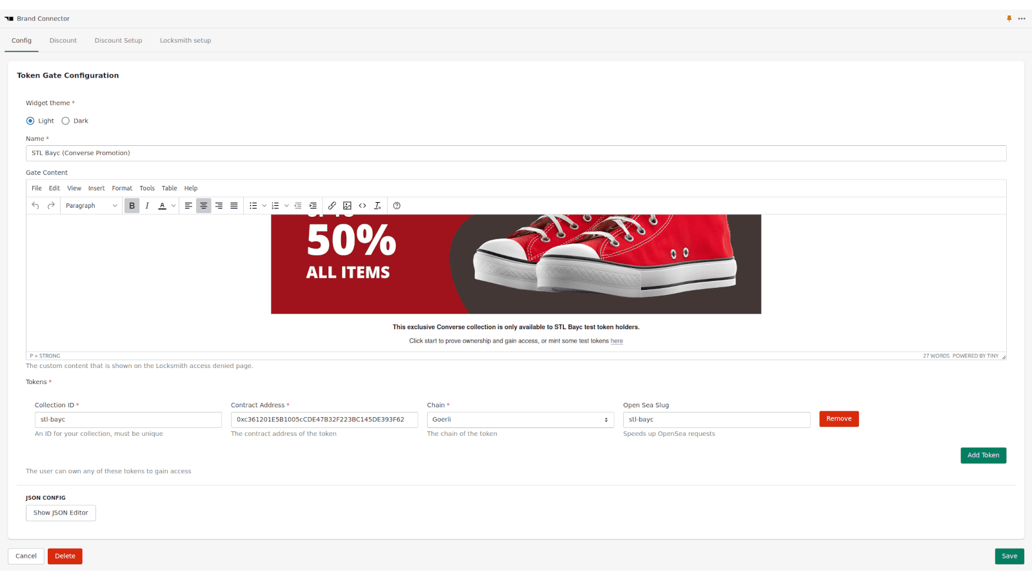Align text to the right

point(219,206)
